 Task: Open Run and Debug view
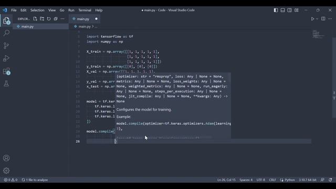[x=6, y=58]
